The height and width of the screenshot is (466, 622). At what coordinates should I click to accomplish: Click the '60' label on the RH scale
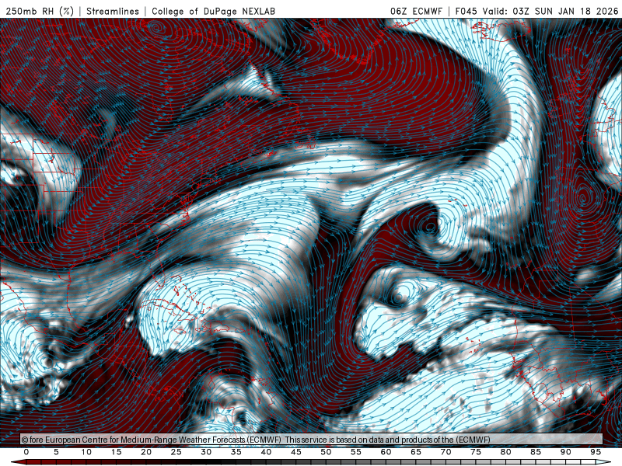point(386,452)
